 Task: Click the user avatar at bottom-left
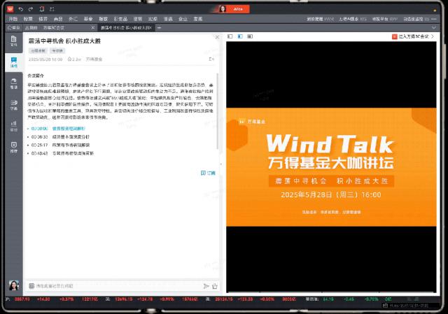pyautogui.click(x=13, y=285)
